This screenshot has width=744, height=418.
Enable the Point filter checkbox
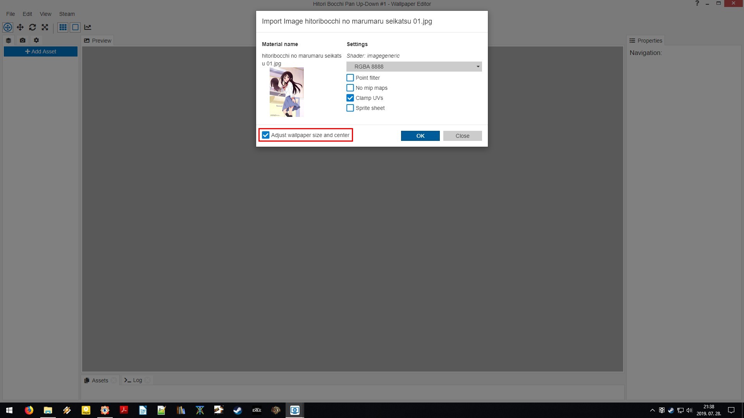click(x=350, y=78)
